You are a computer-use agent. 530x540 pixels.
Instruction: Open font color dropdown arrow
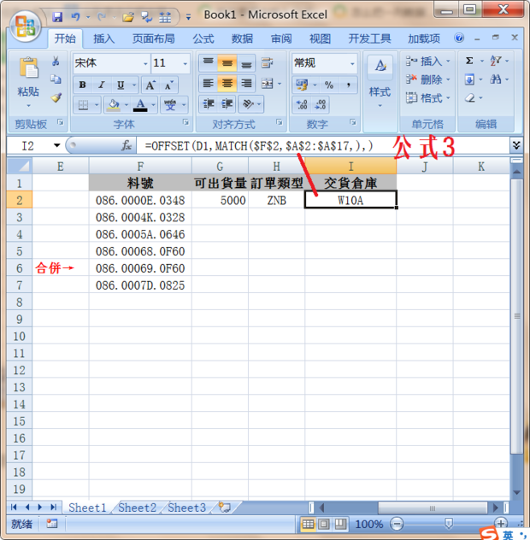[x=153, y=105]
